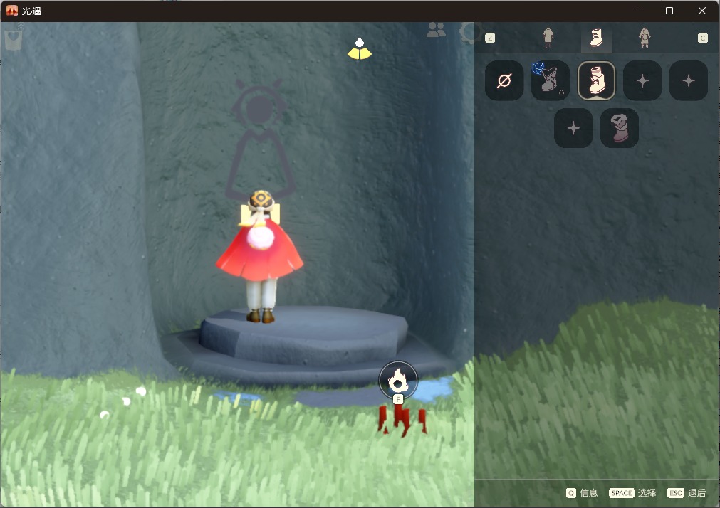Open the shoes category tab

596,38
